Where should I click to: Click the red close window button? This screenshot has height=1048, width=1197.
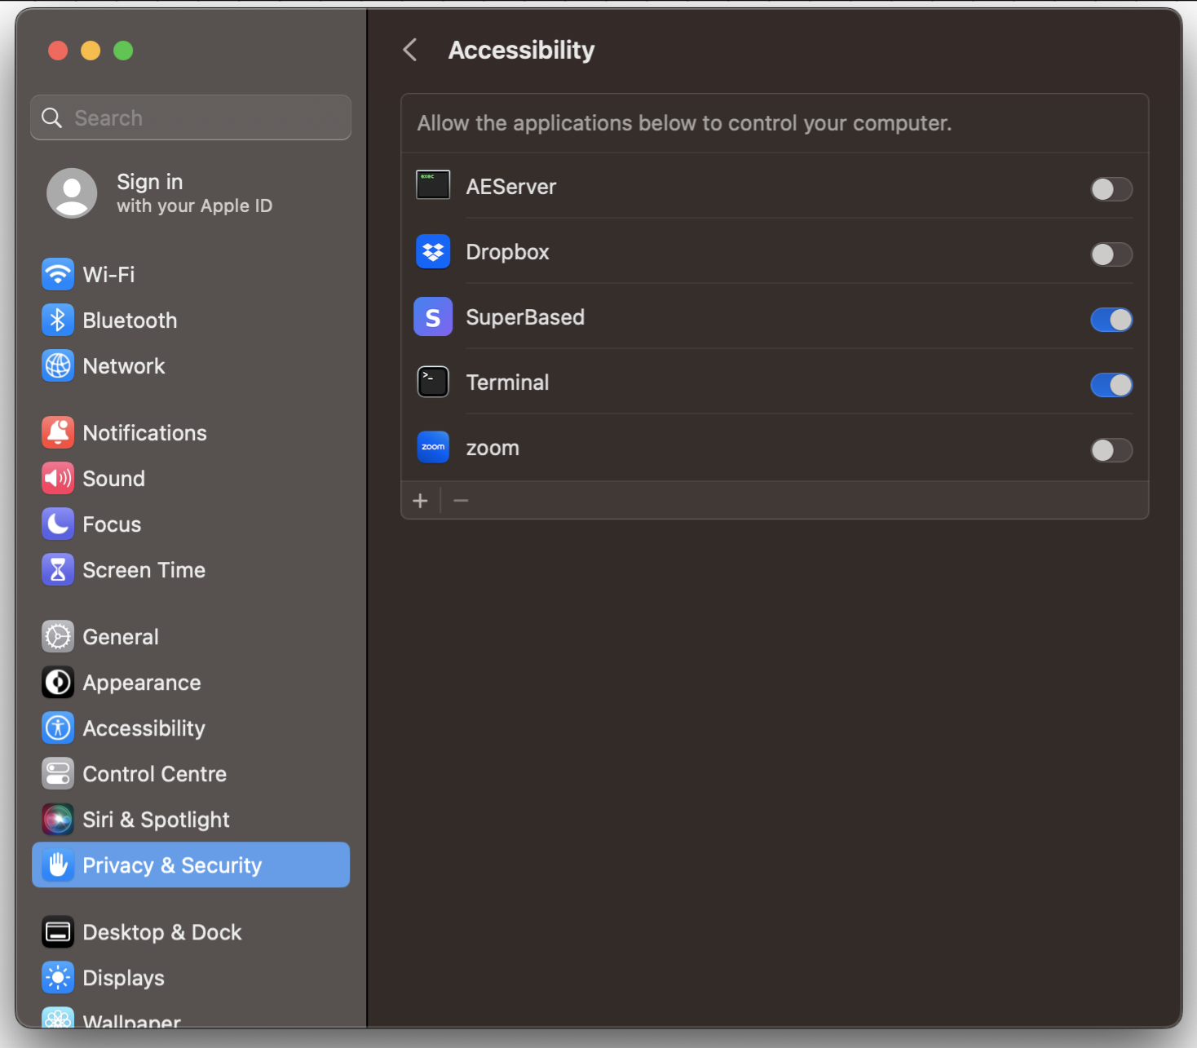click(x=58, y=51)
